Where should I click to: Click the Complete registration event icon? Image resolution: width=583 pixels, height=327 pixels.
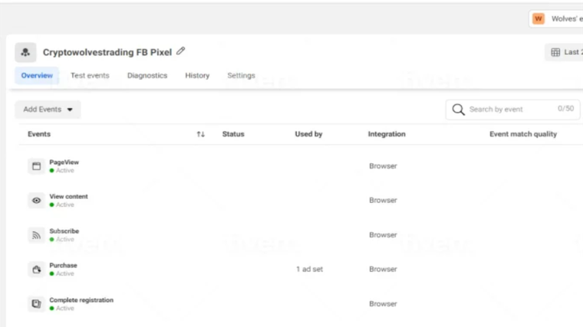coord(36,304)
